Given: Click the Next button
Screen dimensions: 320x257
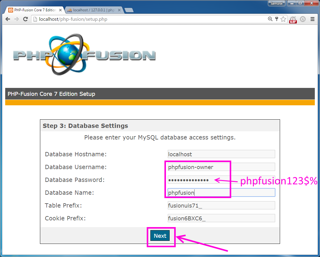Looking at the screenshot, I should click(x=160, y=236).
